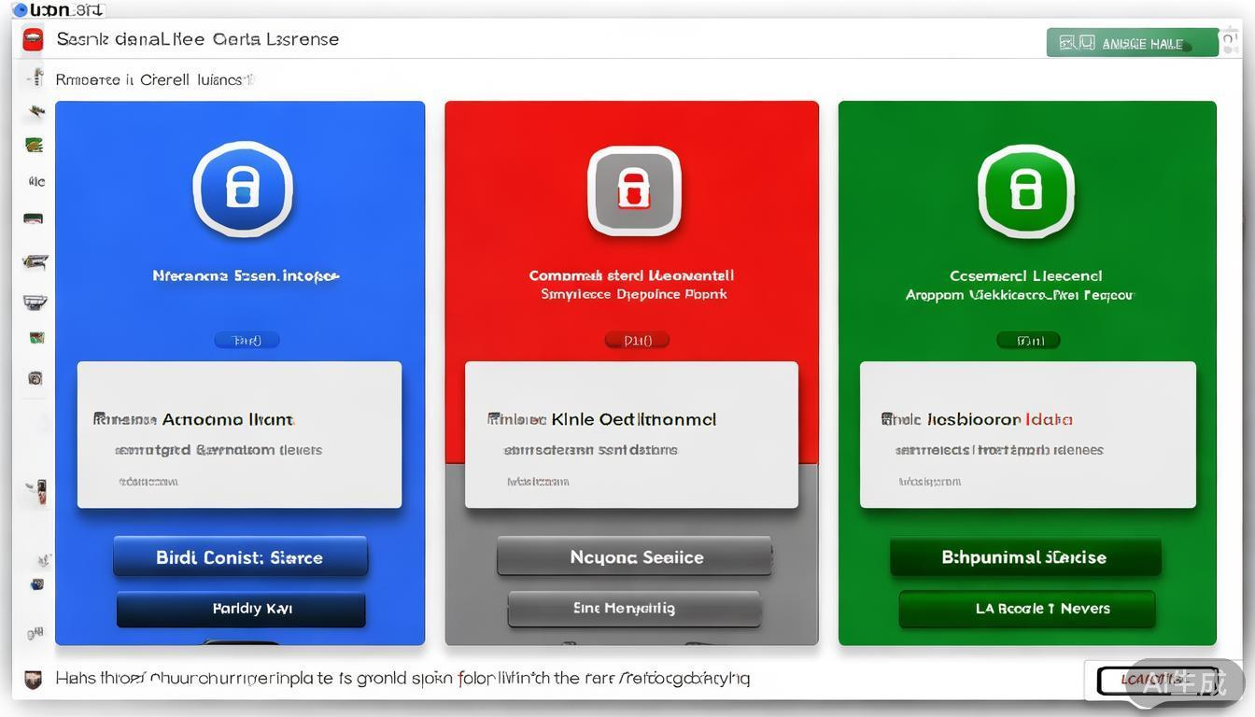
Task: Click the dark blue 'Parldry Kvi' button
Action: 241,609
